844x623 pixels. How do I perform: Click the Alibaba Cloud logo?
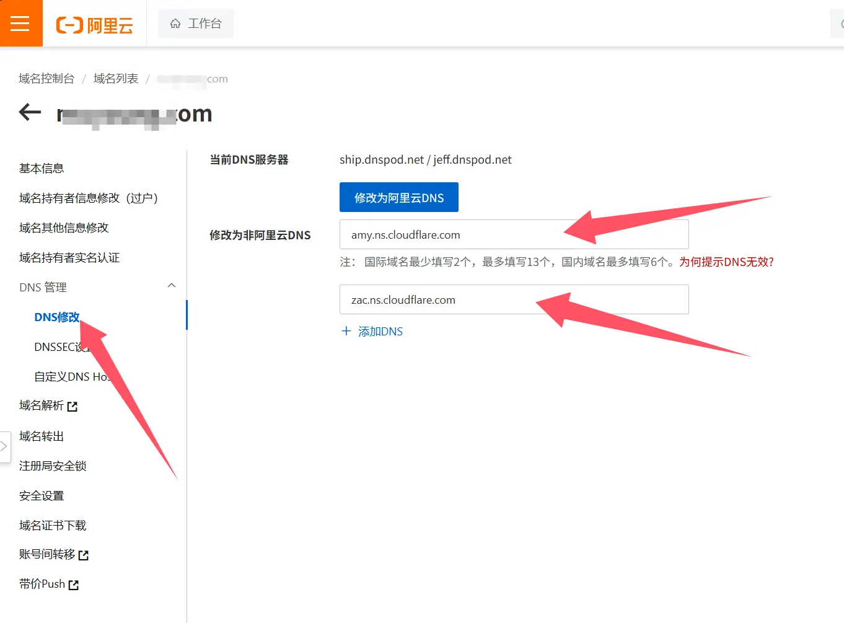click(94, 25)
